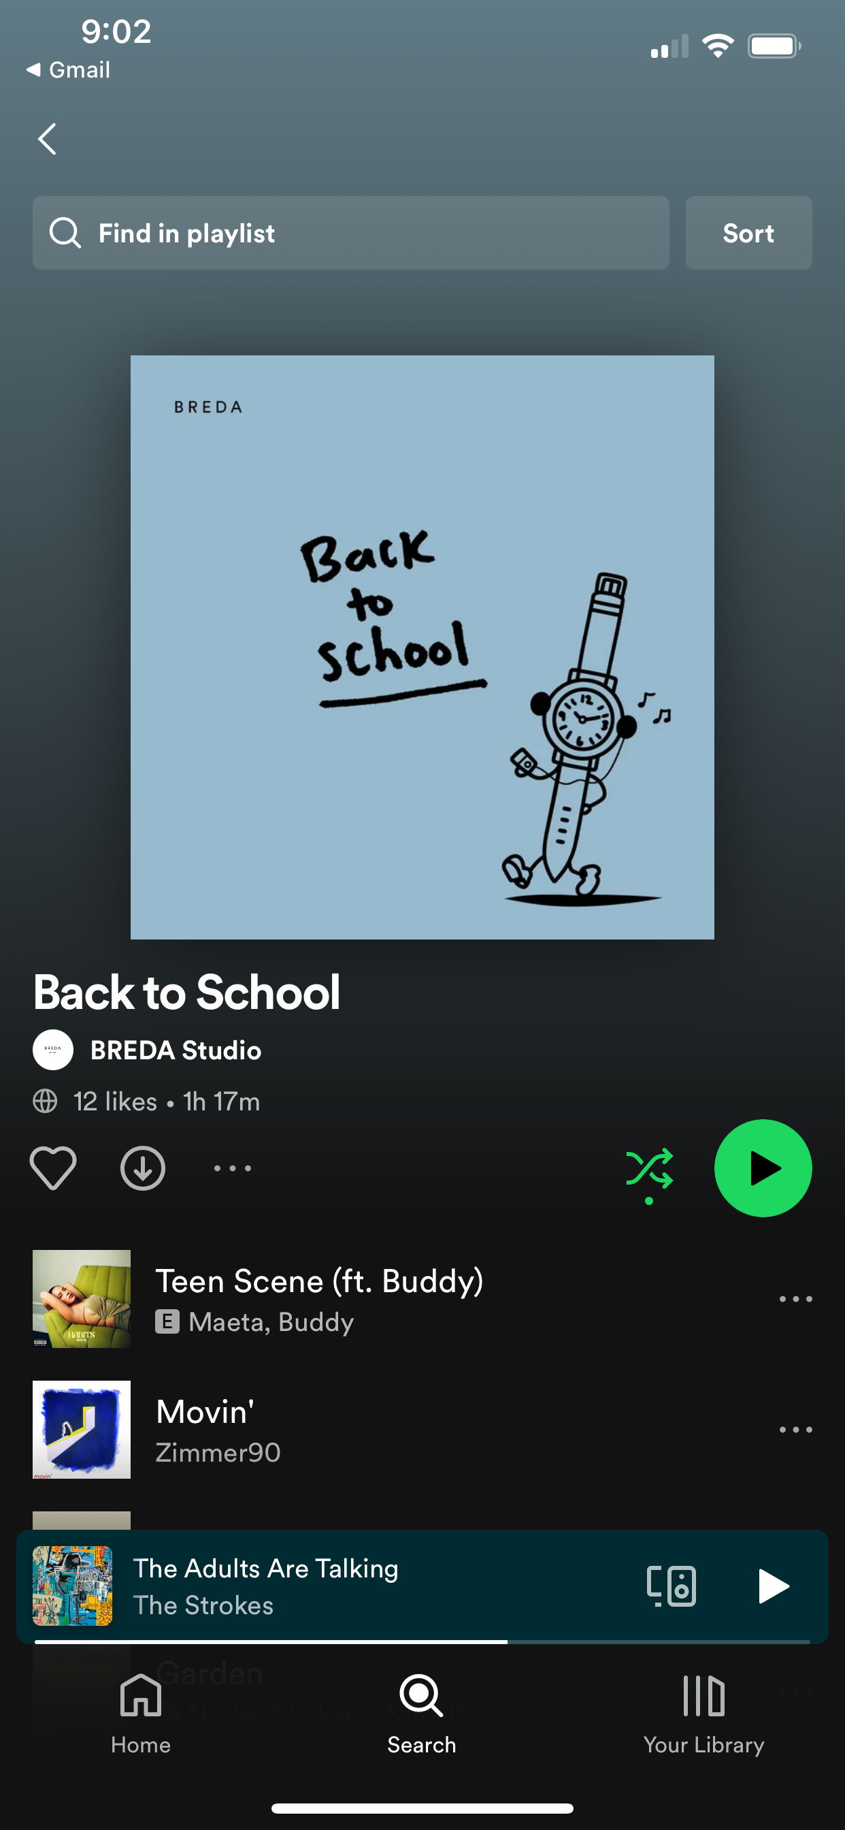845x1830 pixels.
Task: Go back using the chevron arrow
Action: click(x=47, y=140)
